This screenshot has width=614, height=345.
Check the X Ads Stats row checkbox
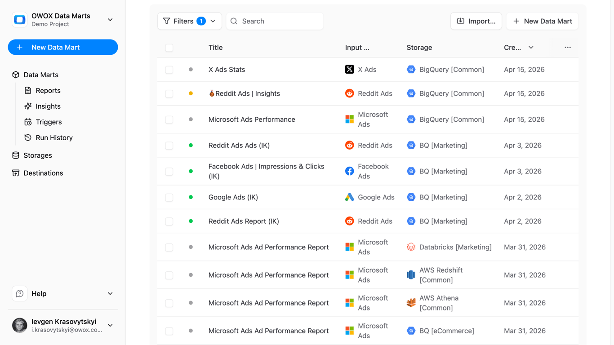(169, 70)
